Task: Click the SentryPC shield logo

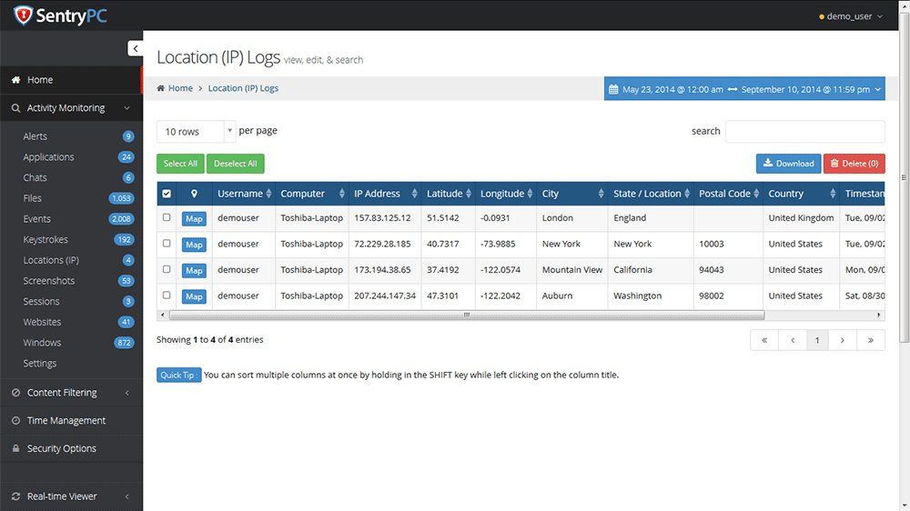Action: coord(24,15)
